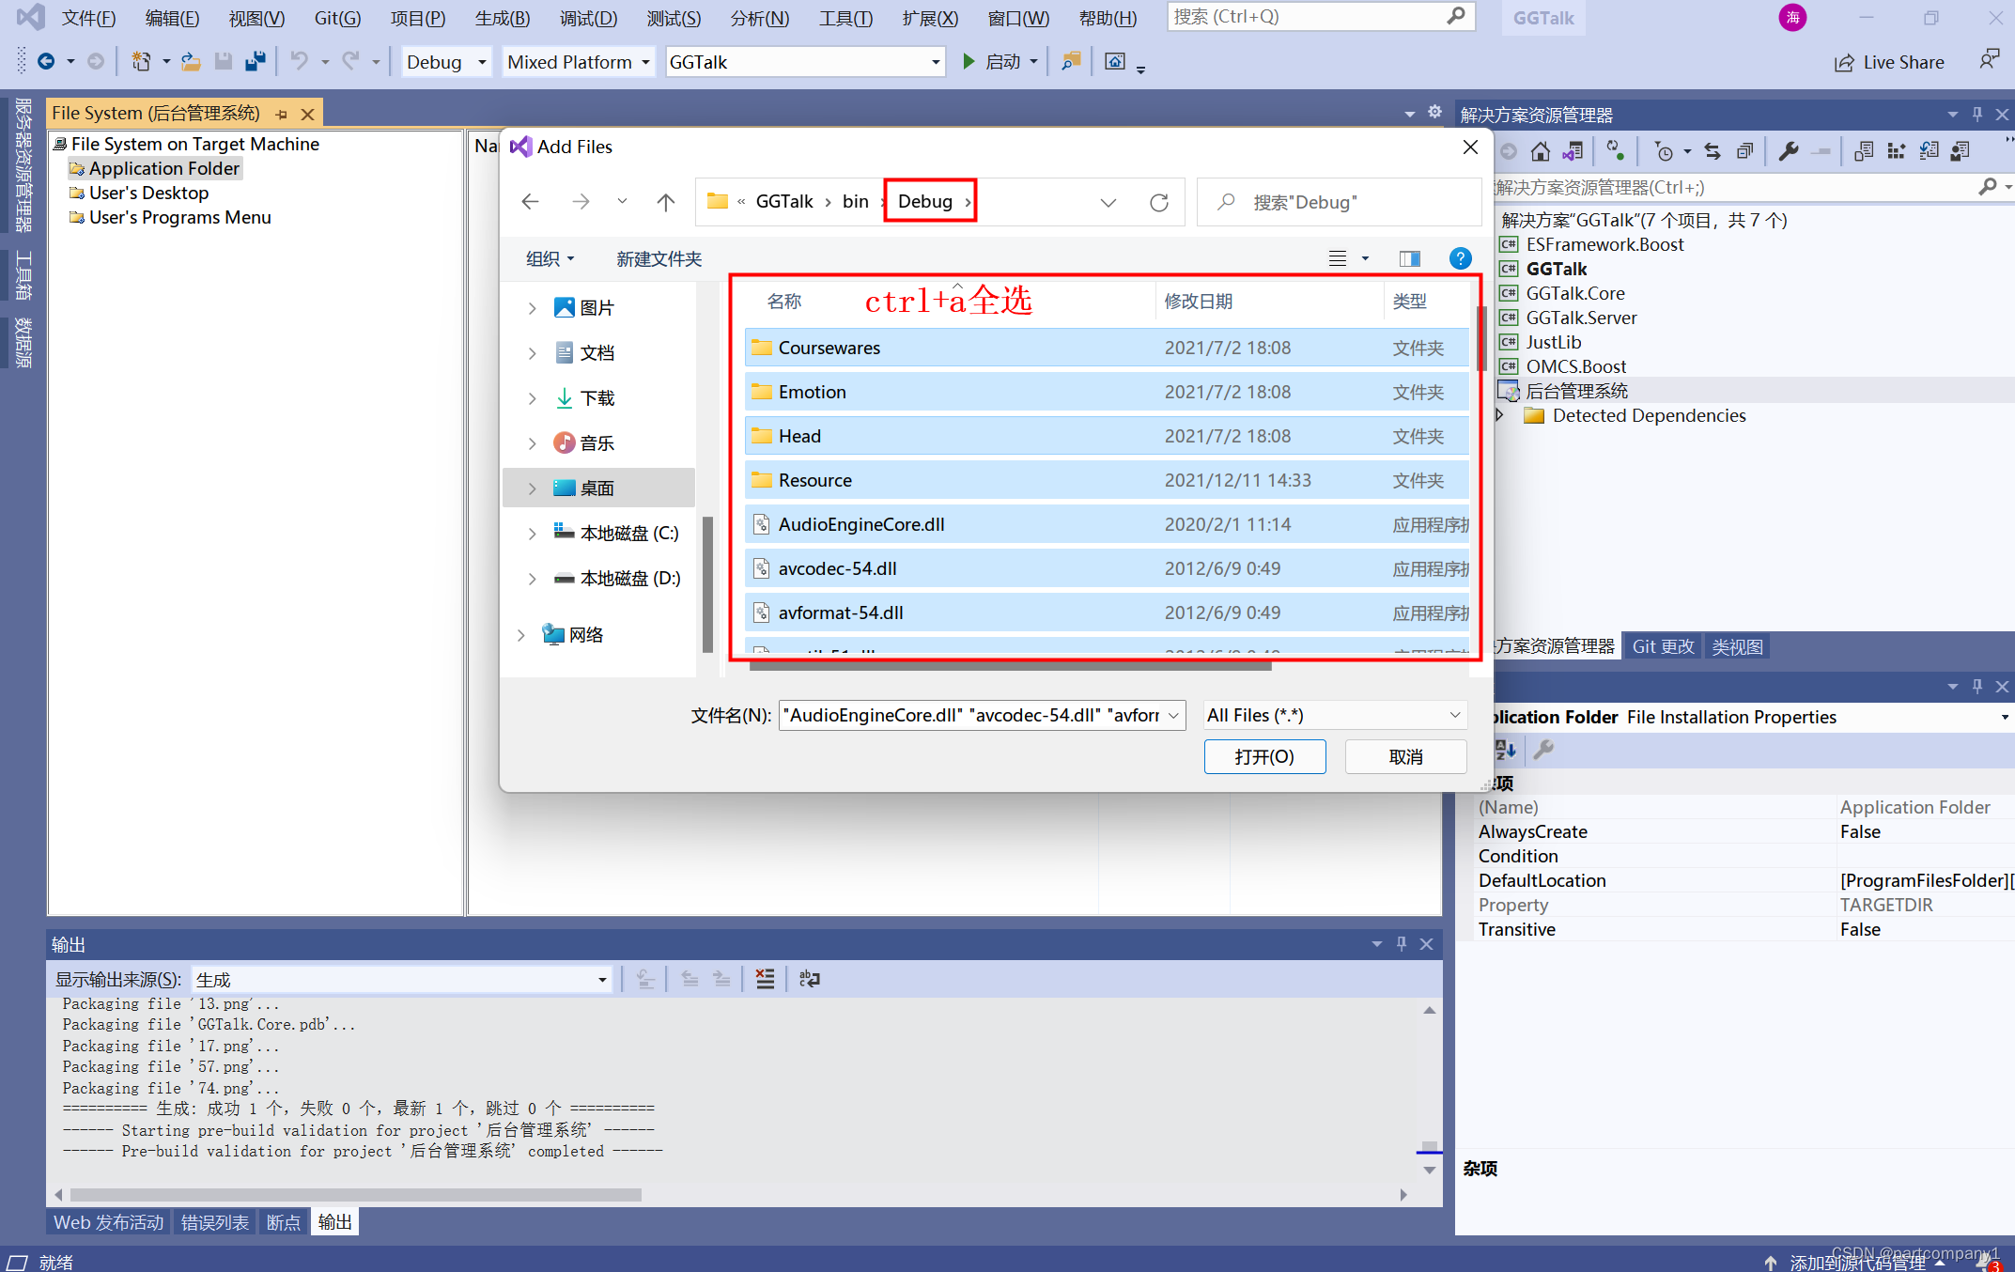Screen dimensions: 2015x1272
Task: Open the File System Editor icon
Action: [1864, 151]
